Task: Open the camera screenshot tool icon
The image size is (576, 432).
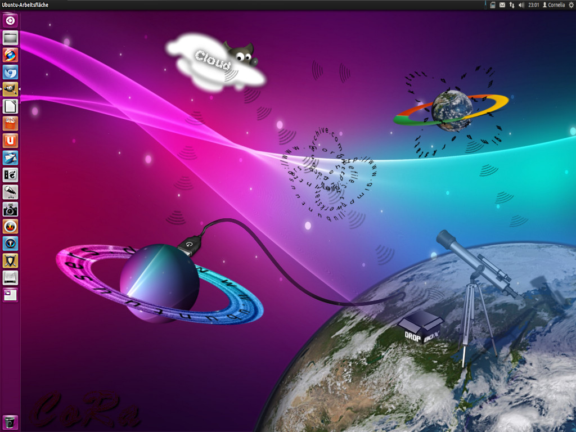Action: [10, 209]
